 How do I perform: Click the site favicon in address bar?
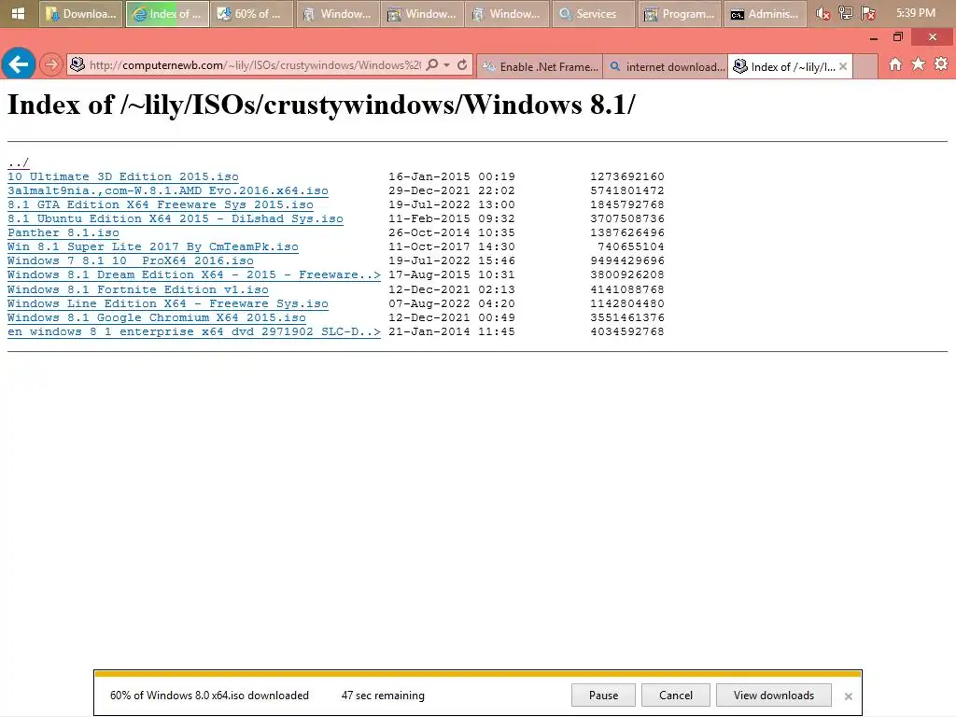[x=77, y=64]
